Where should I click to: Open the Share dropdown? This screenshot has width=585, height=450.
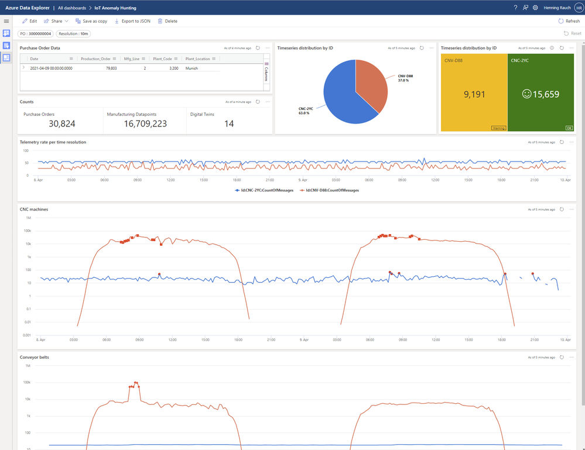(x=56, y=21)
